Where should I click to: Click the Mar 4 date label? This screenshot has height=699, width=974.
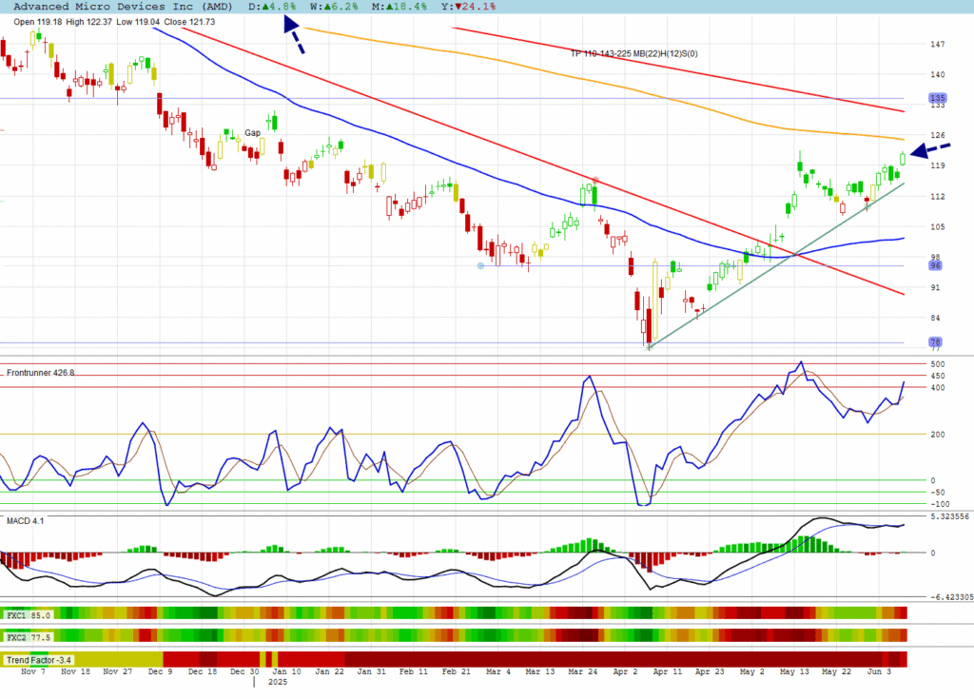[x=498, y=671]
